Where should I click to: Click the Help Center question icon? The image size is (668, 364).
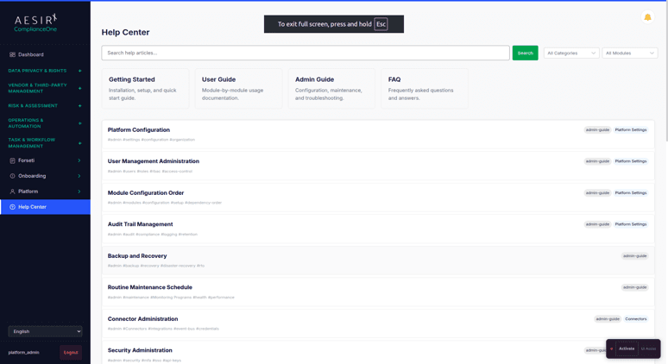click(12, 207)
